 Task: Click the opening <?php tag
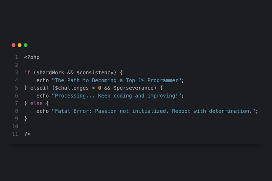pyautogui.click(x=32, y=57)
